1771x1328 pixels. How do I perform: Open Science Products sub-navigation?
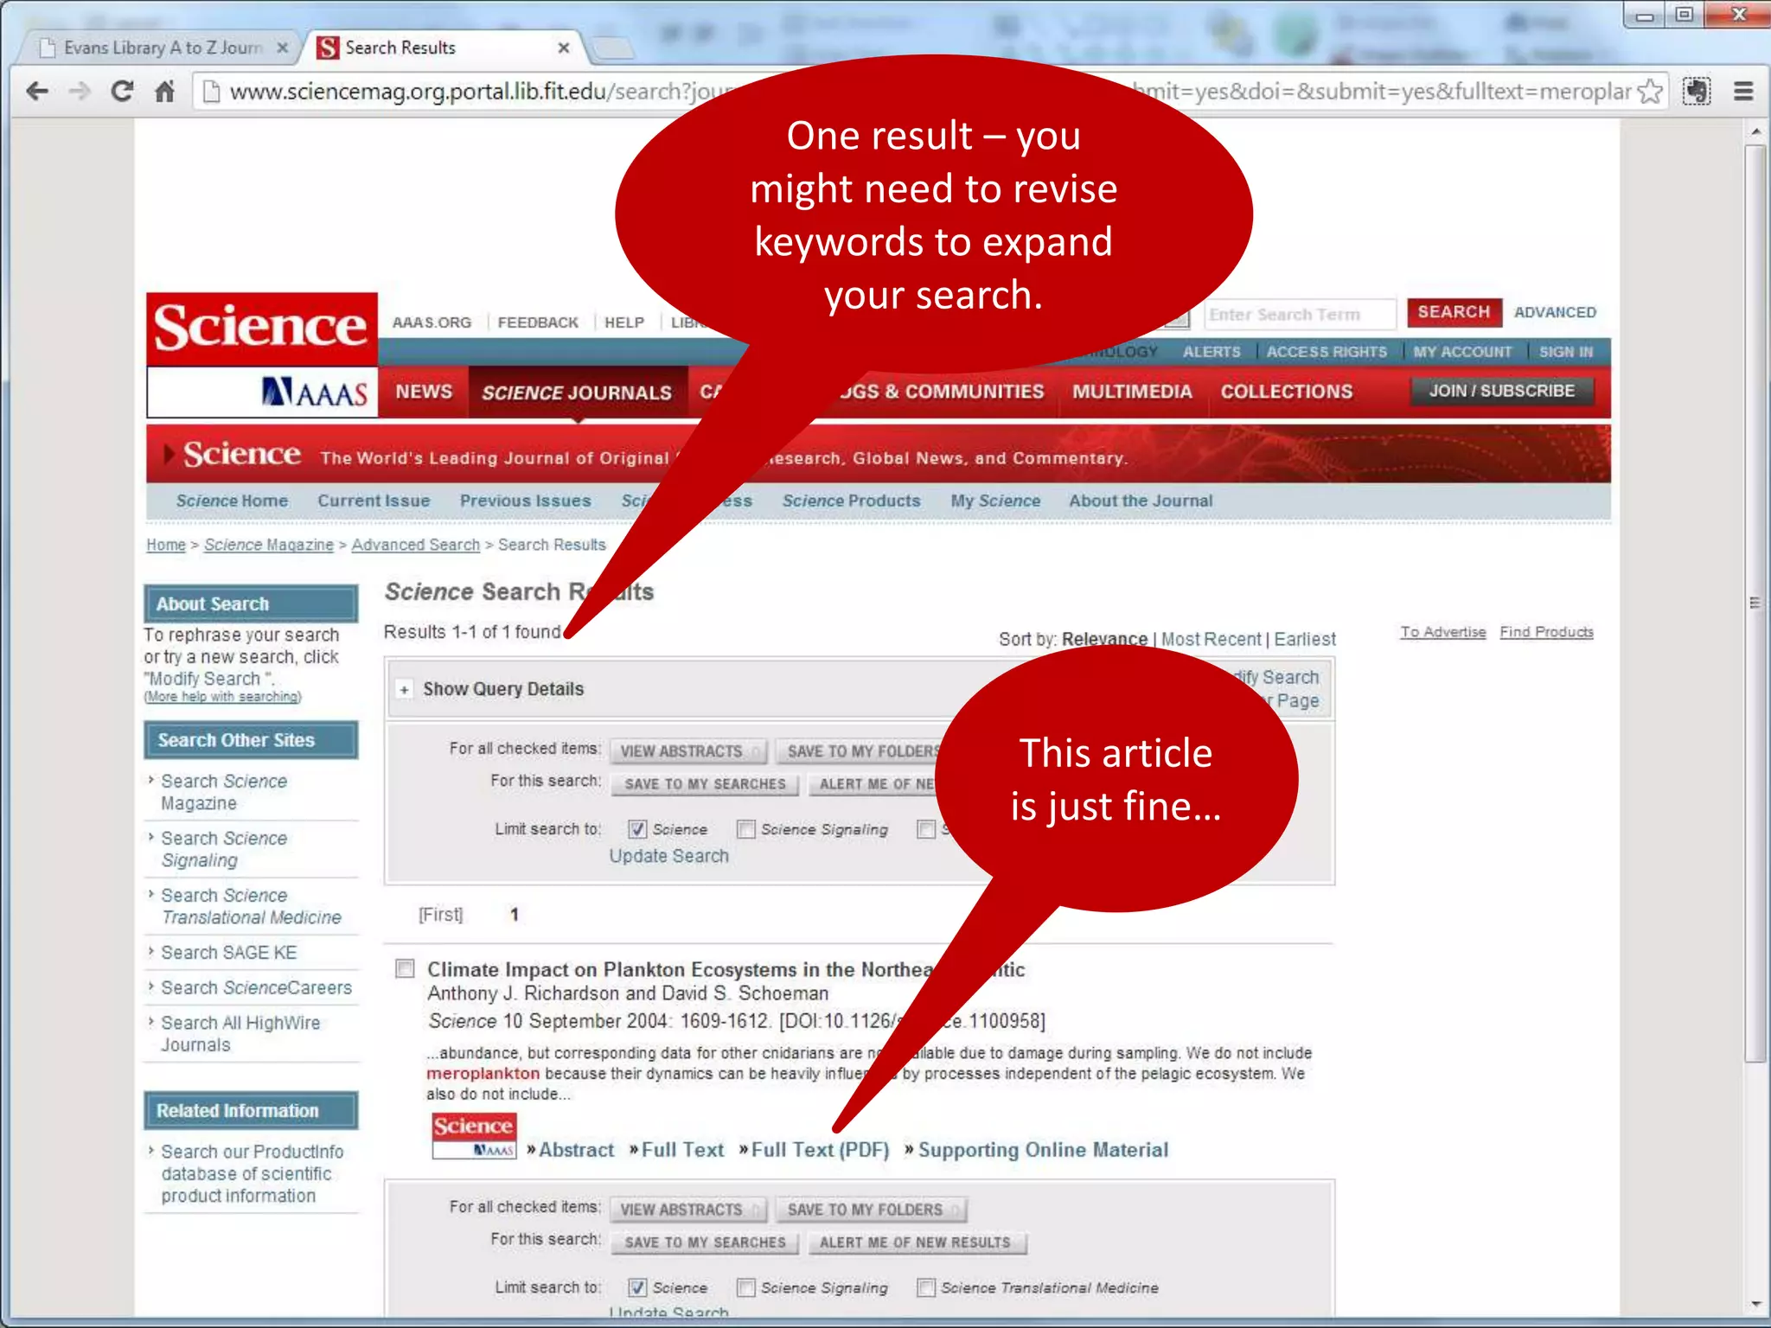coord(851,501)
